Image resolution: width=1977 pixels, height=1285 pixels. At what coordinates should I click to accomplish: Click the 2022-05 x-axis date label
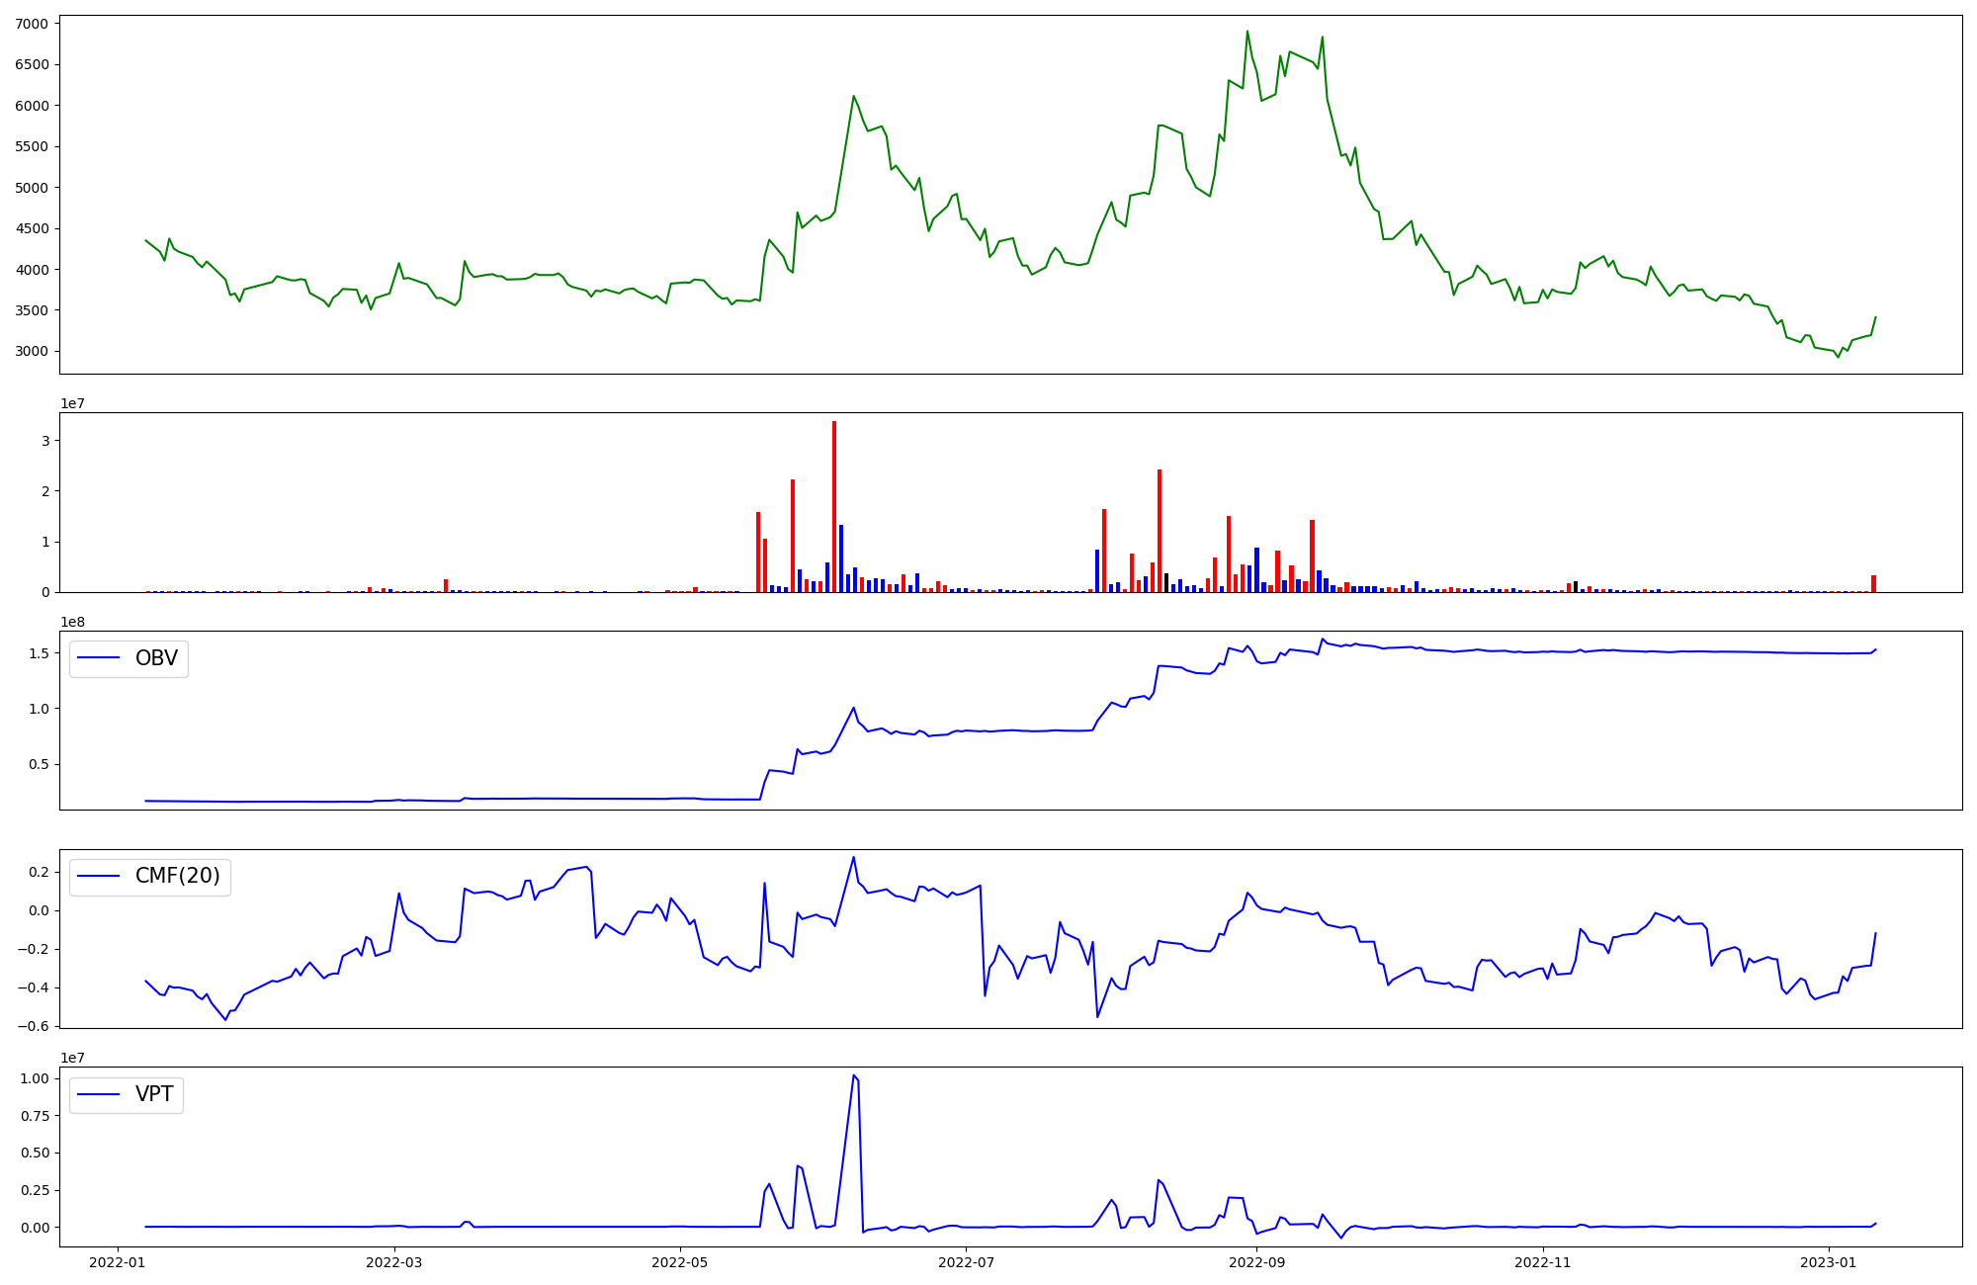coord(680,1262)
